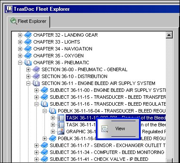This screenshot has width=180, height=163.
Task: Click Fleet Explorer tab magnifier icon
Action: coord(14,21)
